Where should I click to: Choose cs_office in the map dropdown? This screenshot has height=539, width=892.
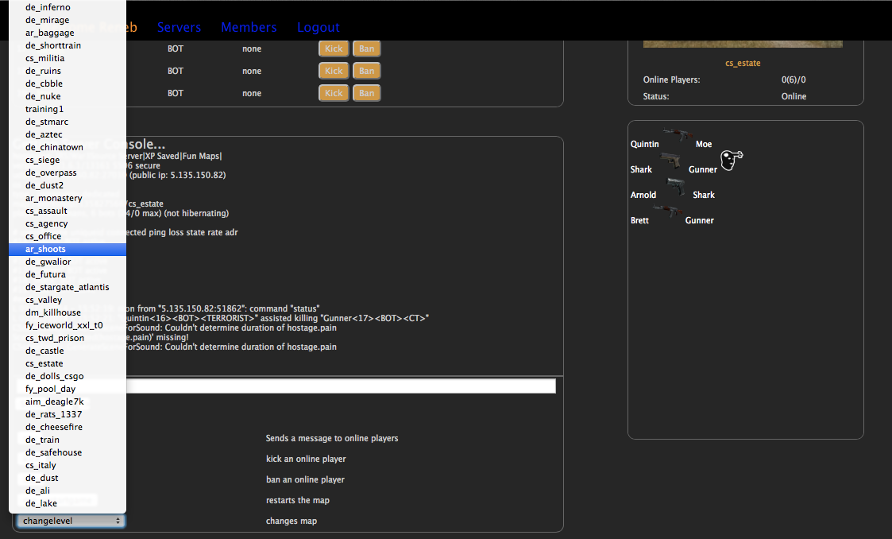(x=43, y=236)
